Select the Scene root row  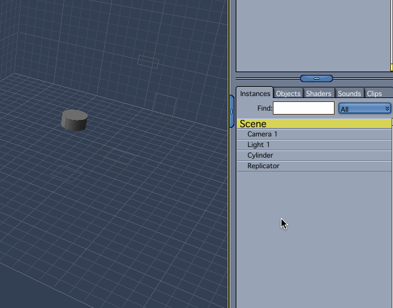tap(314, 124)
